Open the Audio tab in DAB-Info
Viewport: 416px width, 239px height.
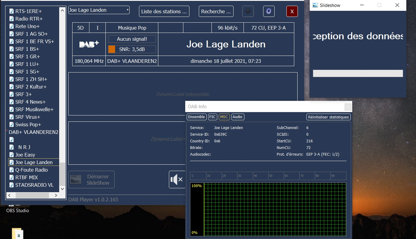[238, 117]
